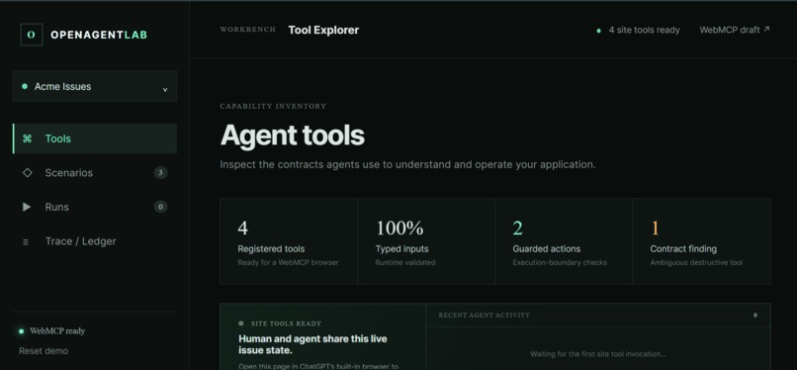Open the Tools sidebar item
Screen dimensions: 797x370
coord(95,139)
